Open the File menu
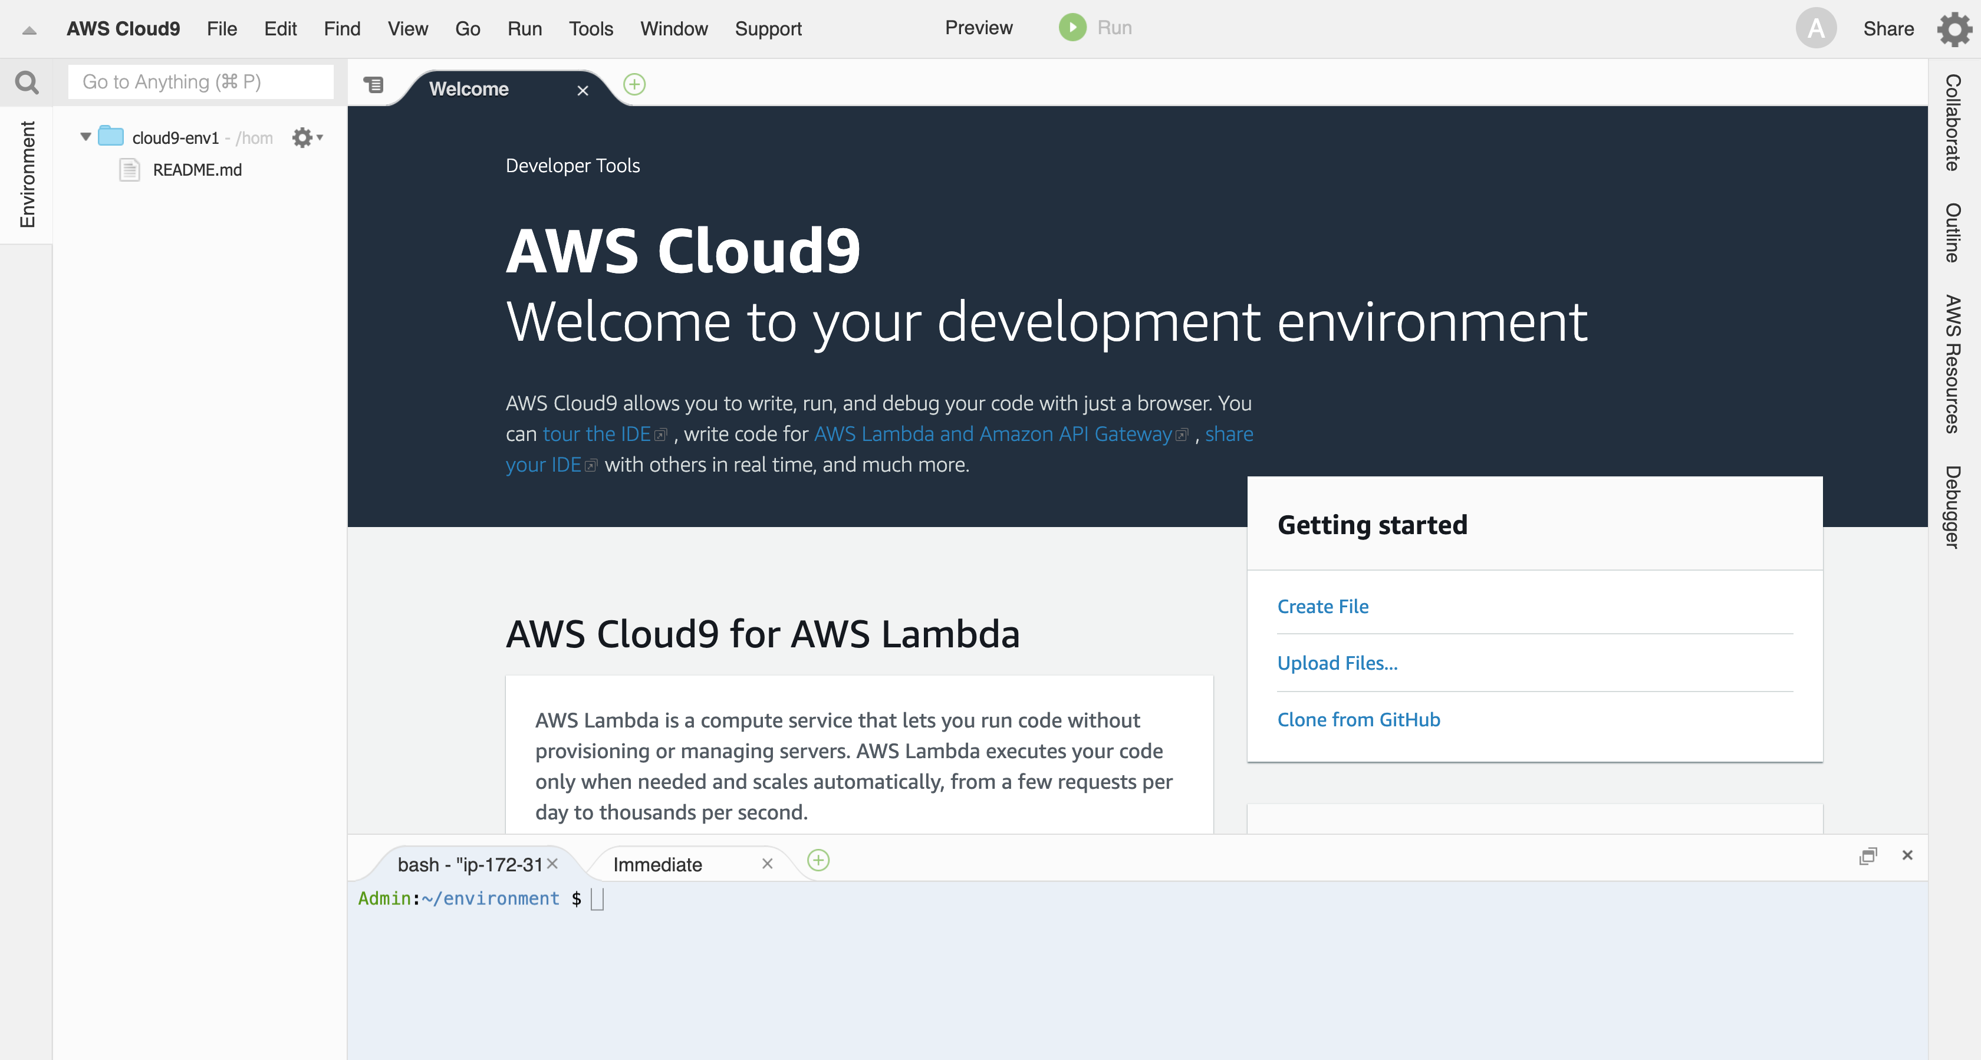This screenshot has width=1981, height=1060. click(222, 28)
